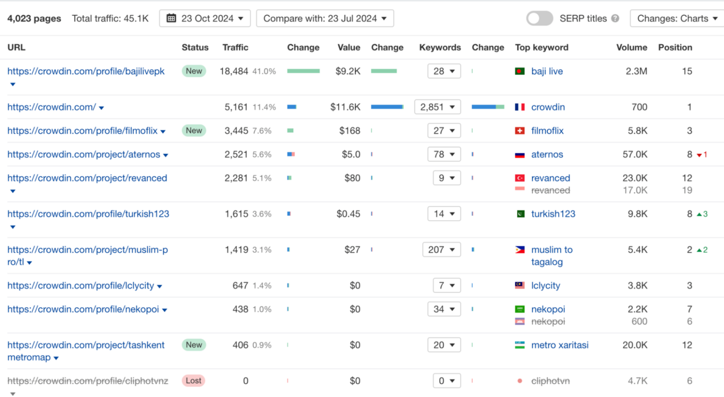Open the metro xaritasi keyword link

coord(559,345)
